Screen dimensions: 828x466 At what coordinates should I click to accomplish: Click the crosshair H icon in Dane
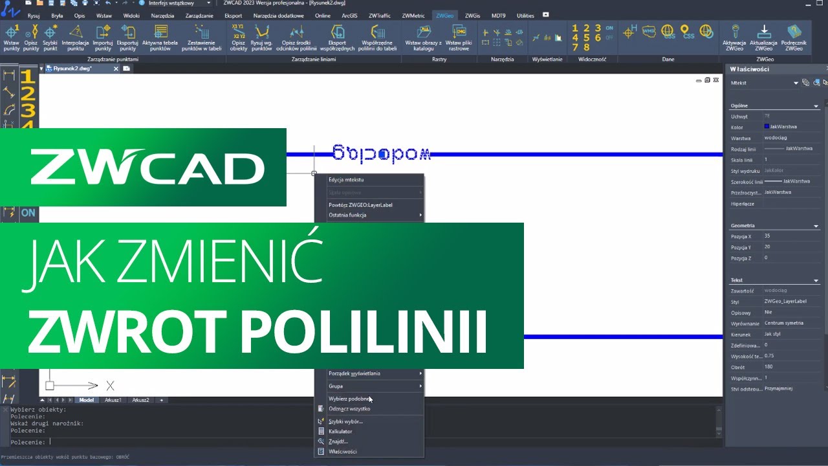pos(629,31)
